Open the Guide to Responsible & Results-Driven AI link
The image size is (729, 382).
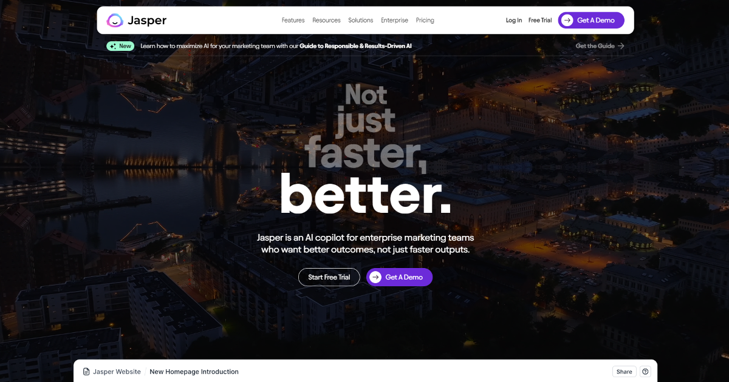[356, 46]
